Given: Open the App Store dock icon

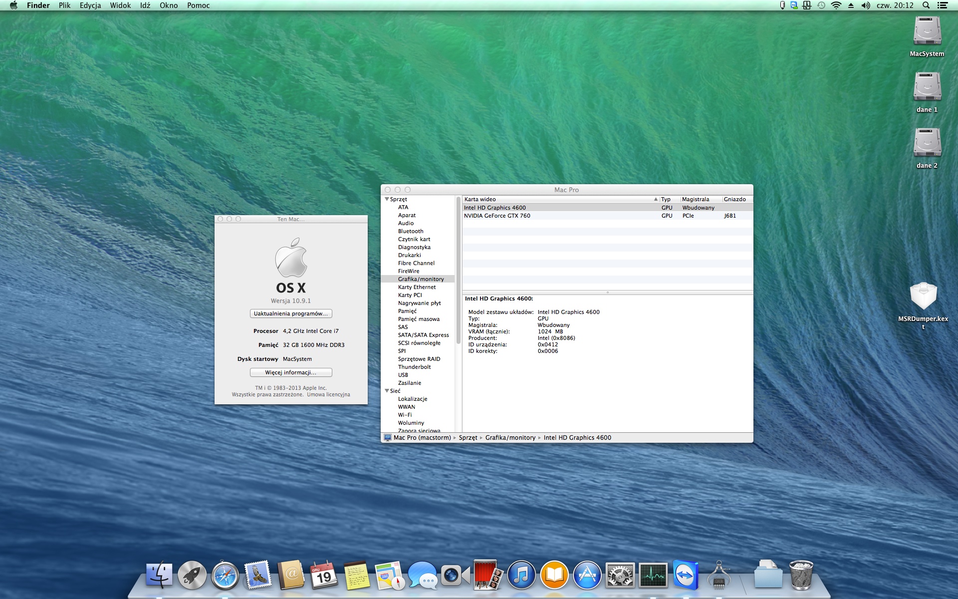Looking at the screenshot, I should (x=587, y=575).
